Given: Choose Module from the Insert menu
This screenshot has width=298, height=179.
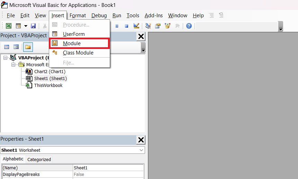Looking at the screenshot, I should click(80, 43).
